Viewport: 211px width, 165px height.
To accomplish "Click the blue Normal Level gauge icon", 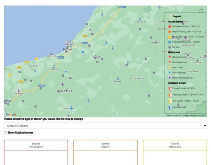I will click(170, 107).
